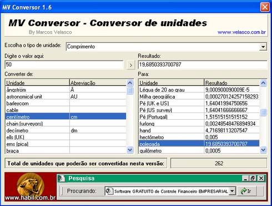Select the polegada target row

click(x=199, y=144)
